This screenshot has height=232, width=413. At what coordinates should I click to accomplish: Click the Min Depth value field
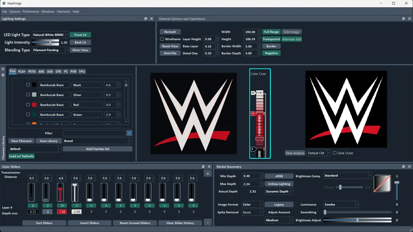(x=251, y=176)
